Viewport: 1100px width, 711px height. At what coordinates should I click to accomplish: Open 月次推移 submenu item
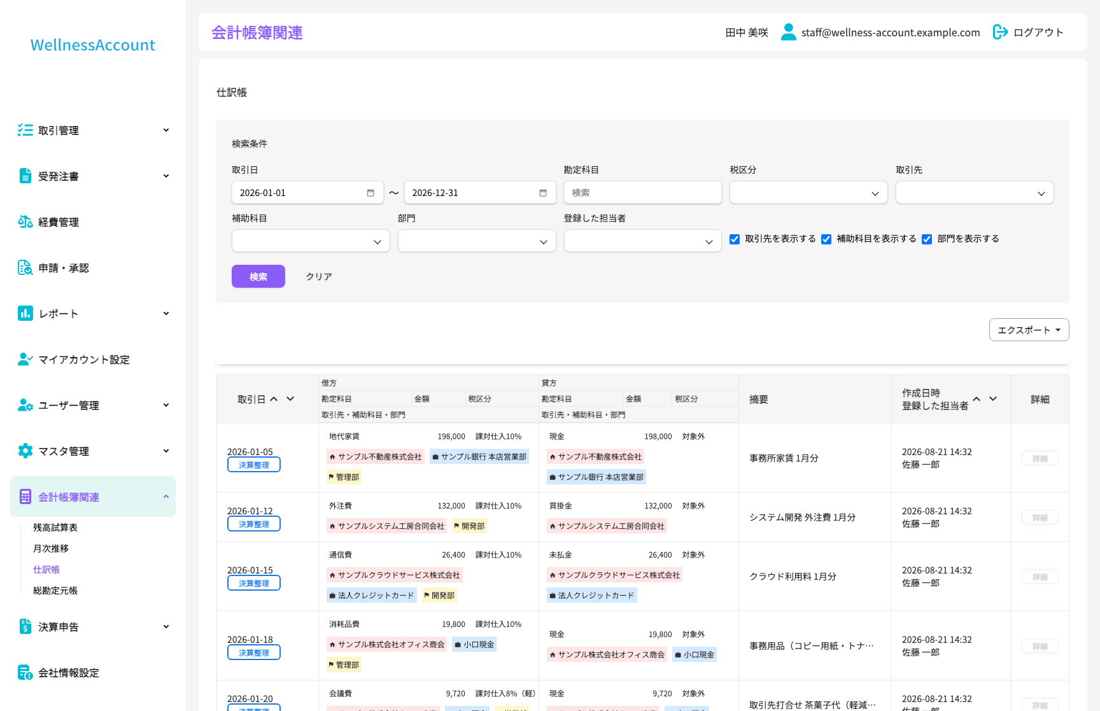click(x=51, y=549)
